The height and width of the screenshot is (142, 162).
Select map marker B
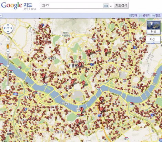point(77,123)
